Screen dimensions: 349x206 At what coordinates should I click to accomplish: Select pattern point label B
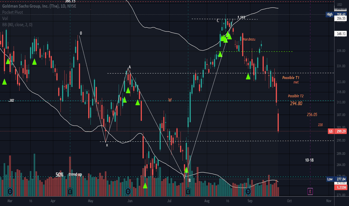click(x=189, y=181)
